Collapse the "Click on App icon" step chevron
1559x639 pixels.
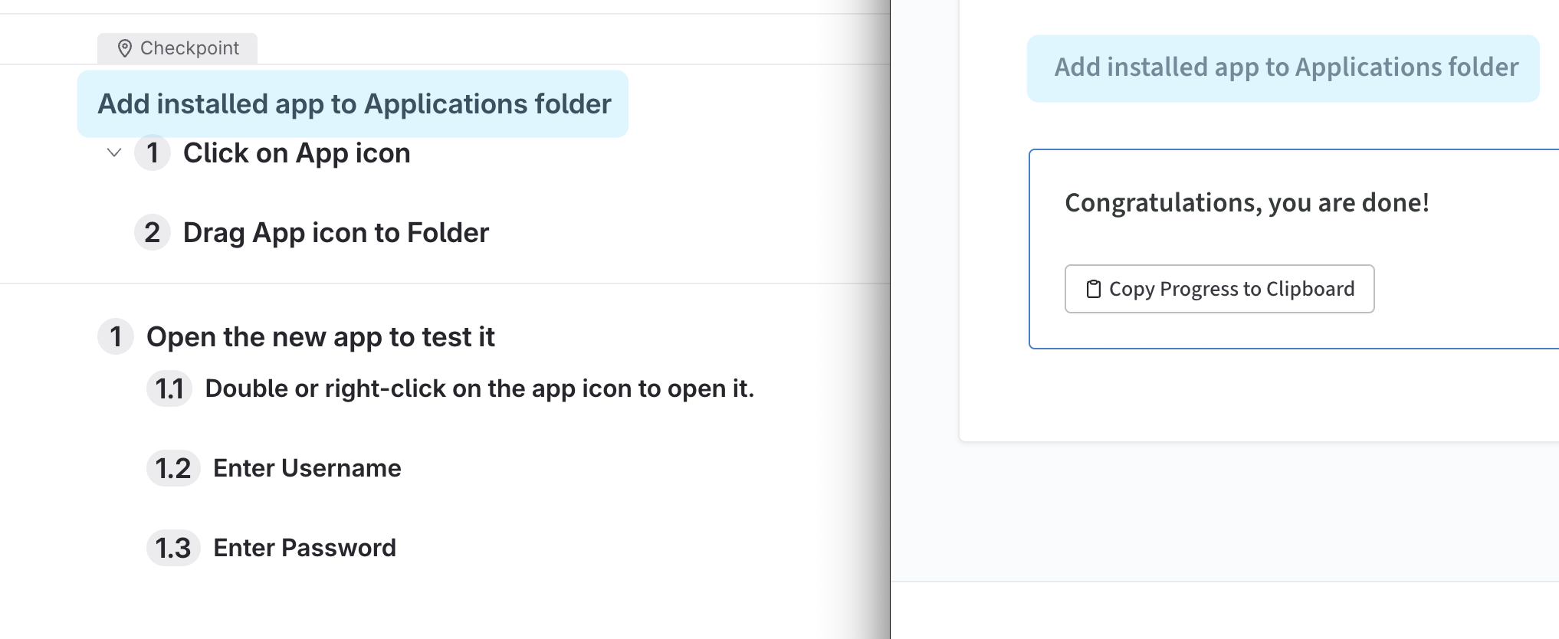click(114, 152)
